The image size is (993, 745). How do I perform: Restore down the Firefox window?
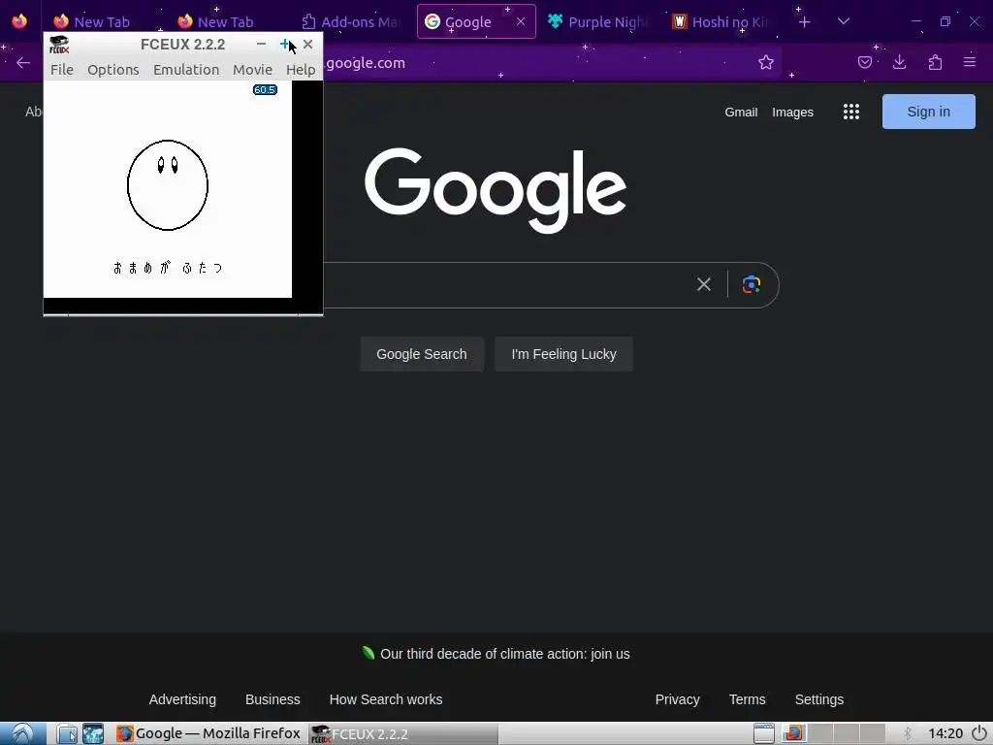(x=945, y=21)
